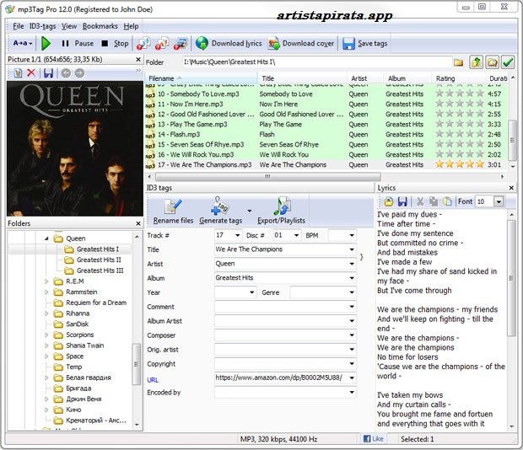Open the Disc # dropdown
The height and width of the screenshot is (450, 523).
(296, 235)
